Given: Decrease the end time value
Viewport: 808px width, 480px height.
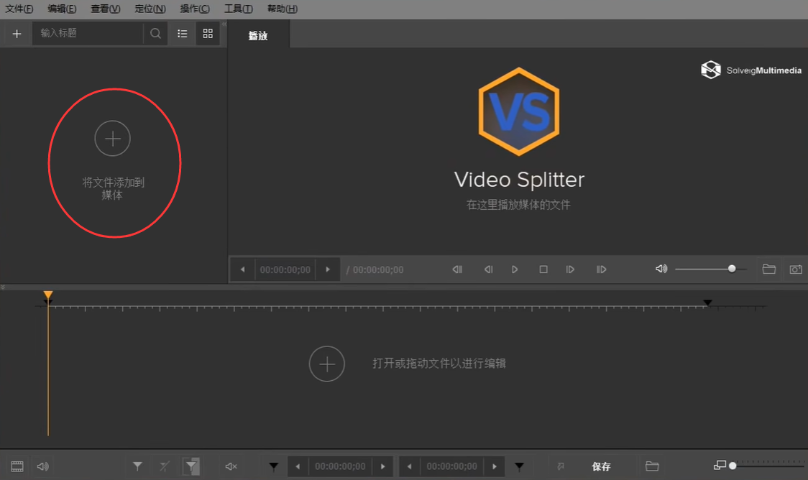Looking at the screenshot, I should coord(410,466).
